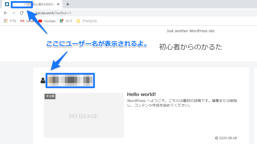Open the マップ bookmark

click(x=66, y=21)
